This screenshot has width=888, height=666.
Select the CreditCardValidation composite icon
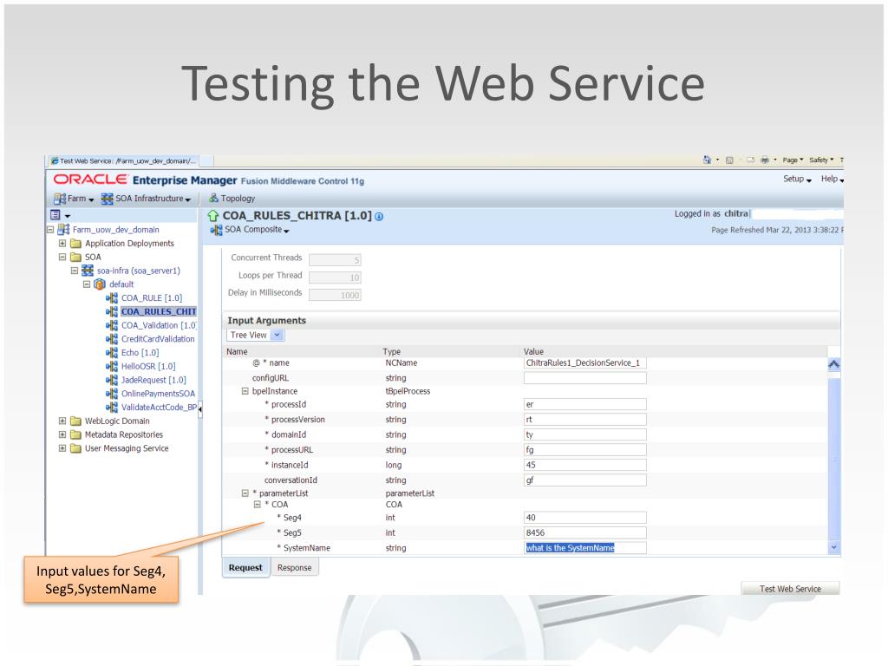point(112,339)
